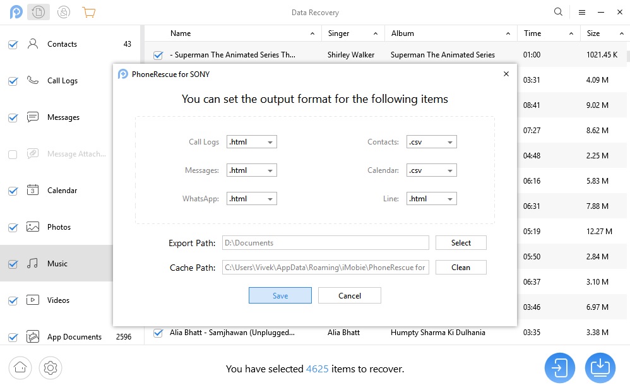Sort by the Name column header
The width and height of the screenshot is (630, 390).
(233, 33)
